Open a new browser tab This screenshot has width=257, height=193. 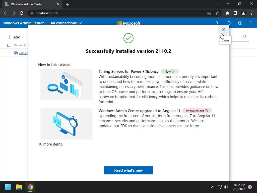[68, 4]
